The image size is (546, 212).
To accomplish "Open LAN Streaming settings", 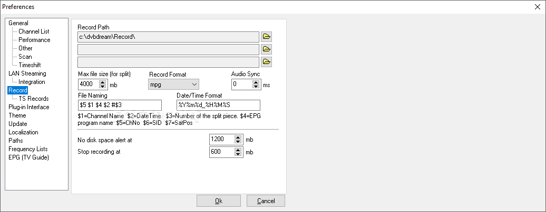I will pyautogui.click(x=27, y=73).
